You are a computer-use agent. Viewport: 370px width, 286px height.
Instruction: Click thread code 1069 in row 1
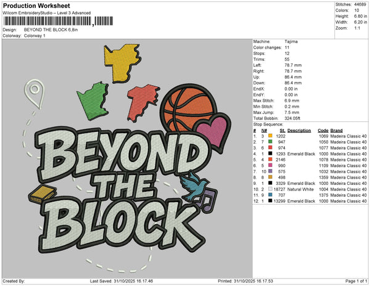[x=324, y=136]
